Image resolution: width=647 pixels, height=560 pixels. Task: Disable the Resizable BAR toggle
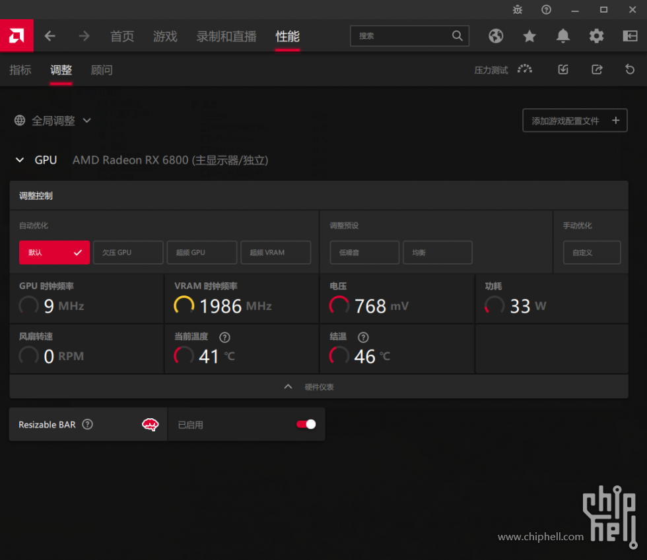(x=306, y=424)
